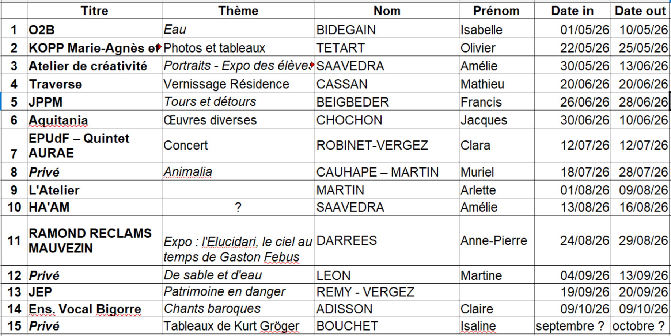This screenshot has height=336, width=671.
Task: Select the Ens. Vocal Bigorre cell
Action: point(94,309)
